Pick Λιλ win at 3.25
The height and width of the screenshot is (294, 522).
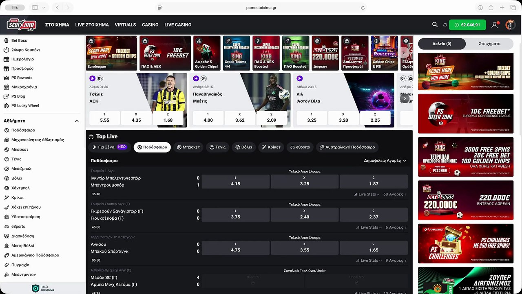click(312, 118)
